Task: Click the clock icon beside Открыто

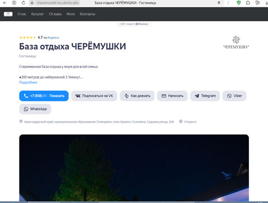Action: pyautogui.click(x=181, y=122)
